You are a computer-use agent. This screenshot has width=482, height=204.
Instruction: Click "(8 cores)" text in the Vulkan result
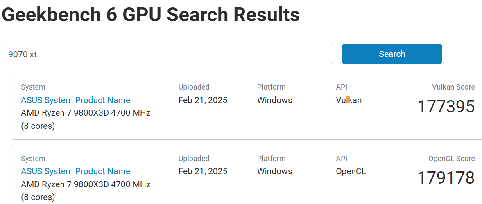coord(38,126)
